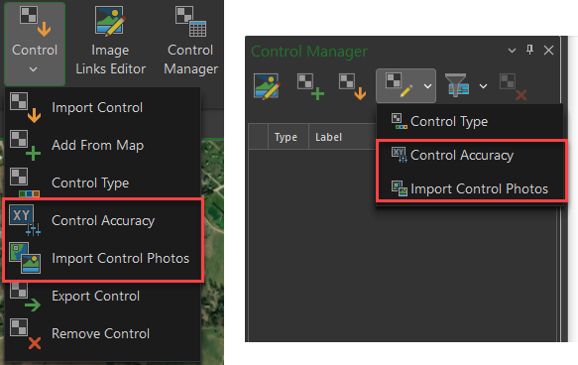The image size is (578, 365).
Task: Open Image Links Editor in Control Manager toolbar
Action: (x=267, y=86)
